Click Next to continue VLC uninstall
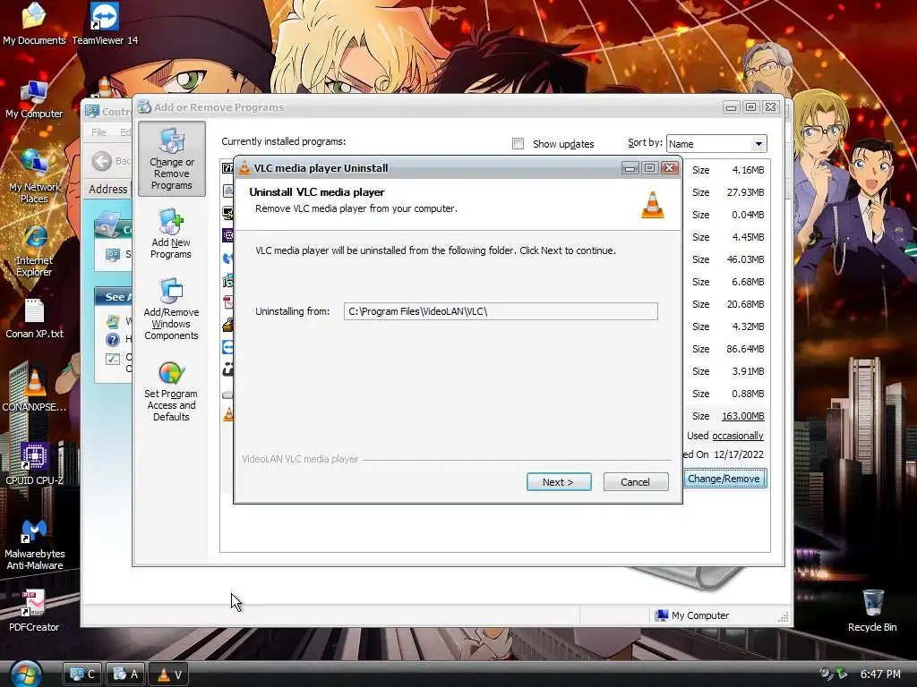The width and height of the screenshot is (917, 687). [559, 482]
